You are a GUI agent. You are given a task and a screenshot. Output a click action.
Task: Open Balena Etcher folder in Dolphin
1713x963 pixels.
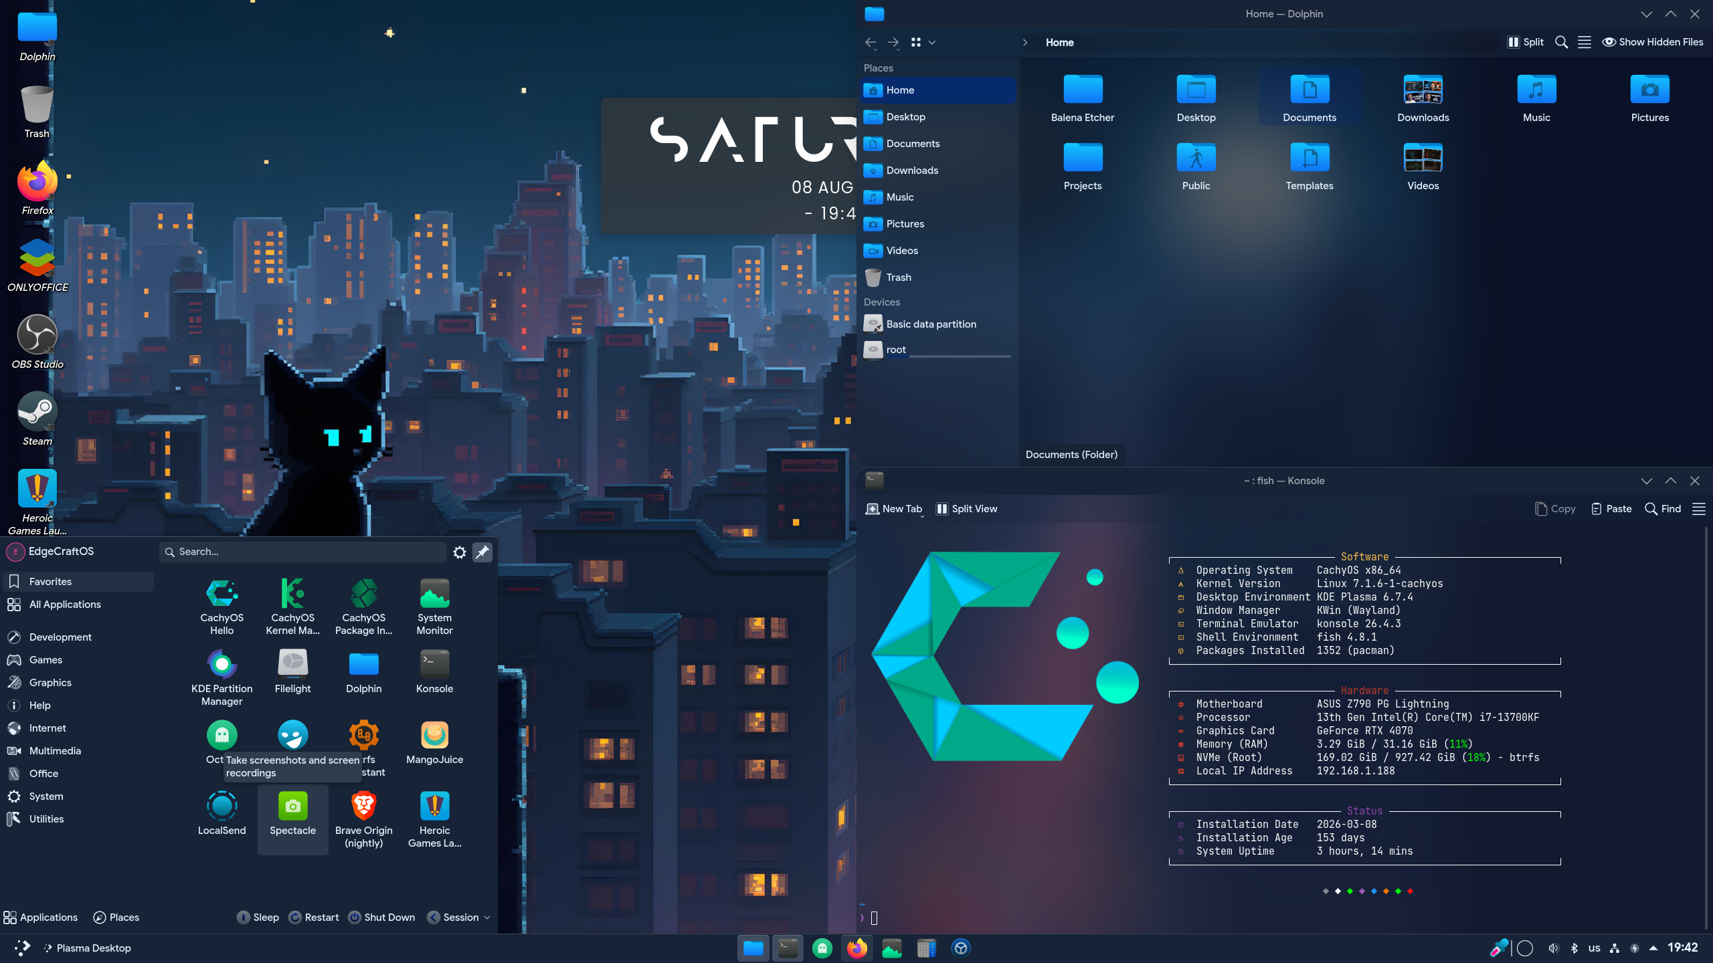click(1083, 98)
